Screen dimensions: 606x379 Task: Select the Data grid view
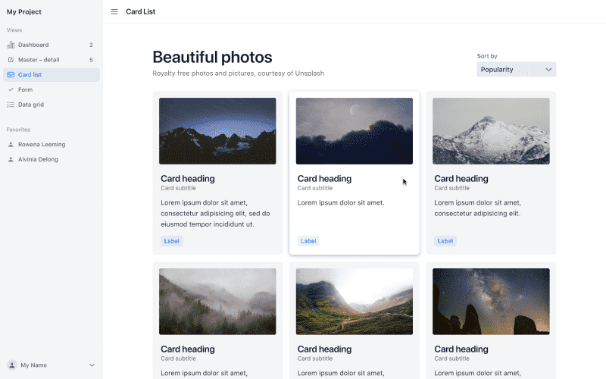32,105
